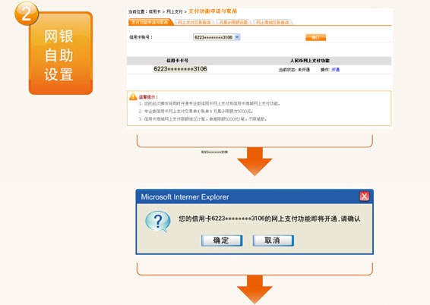Viewport: 430px width, 305px height.
Task: Switch to the 网上支付交易查询 tab
Action: coord(194,22)
